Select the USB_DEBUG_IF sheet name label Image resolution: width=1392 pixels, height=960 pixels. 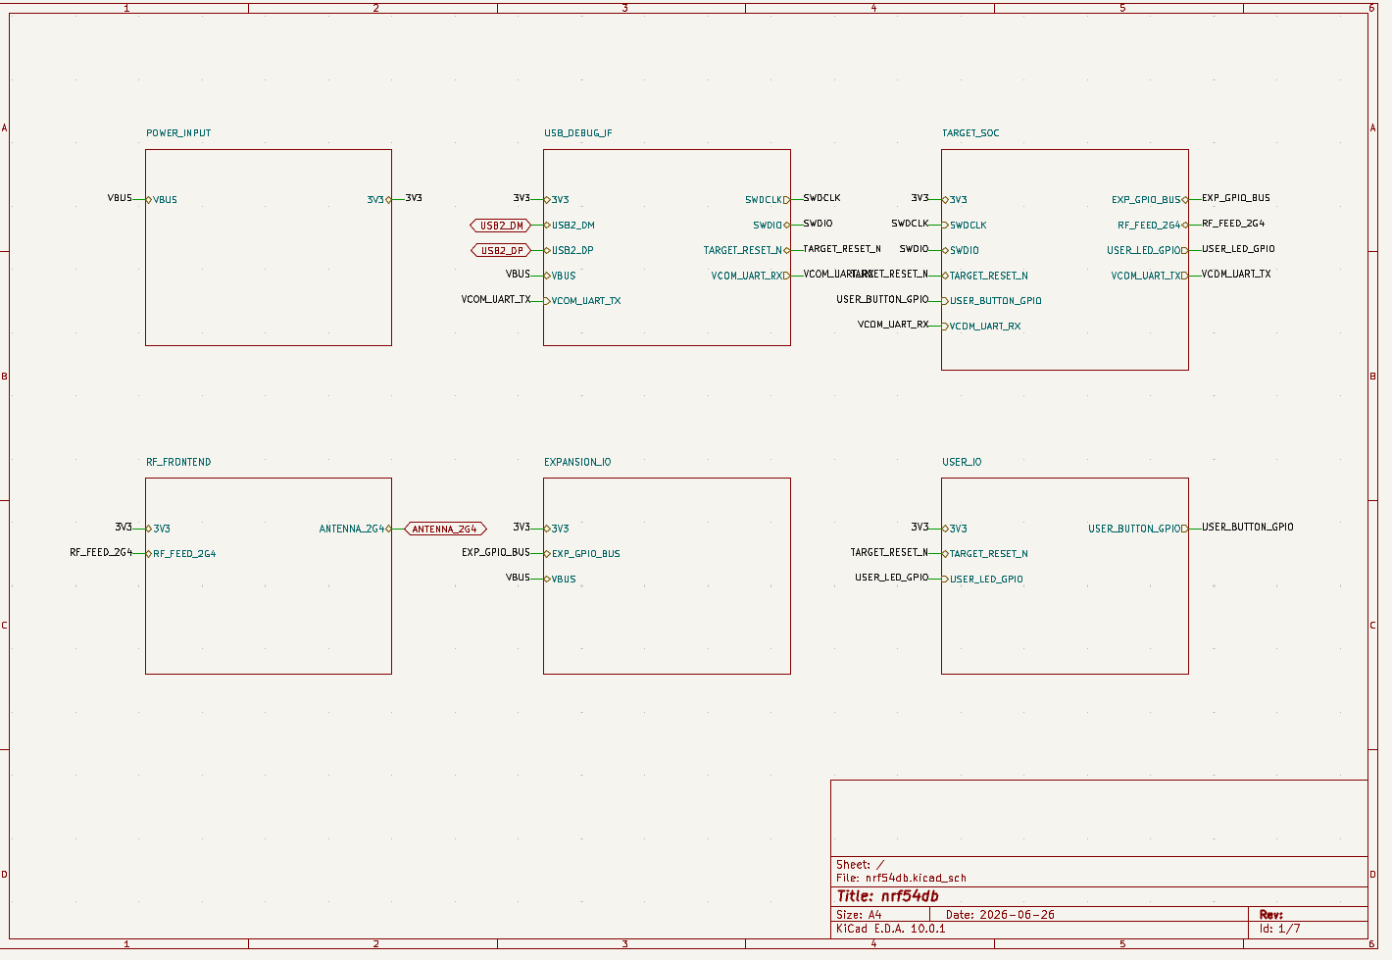pos(578,133)
